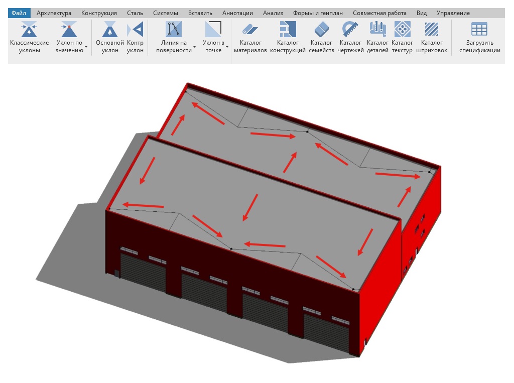This screenshot has width=514, height=383.
Task: Expand the Уклон по значению dropdown
Action: (86, 47)
